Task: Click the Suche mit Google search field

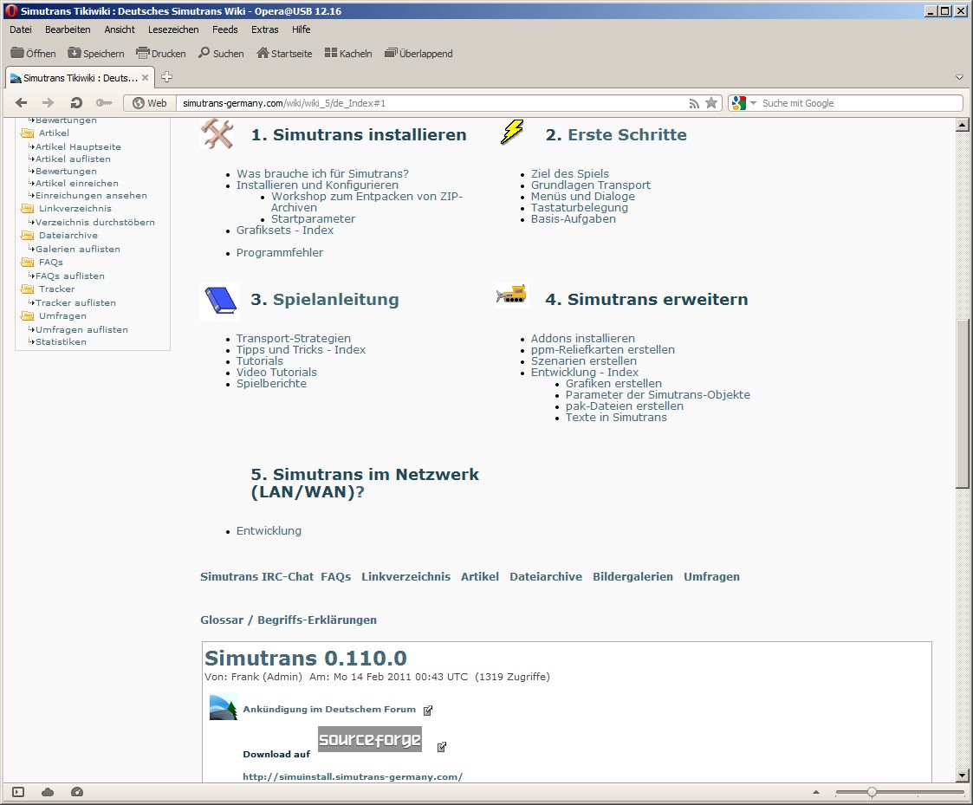Action: (x=858, y=103)
